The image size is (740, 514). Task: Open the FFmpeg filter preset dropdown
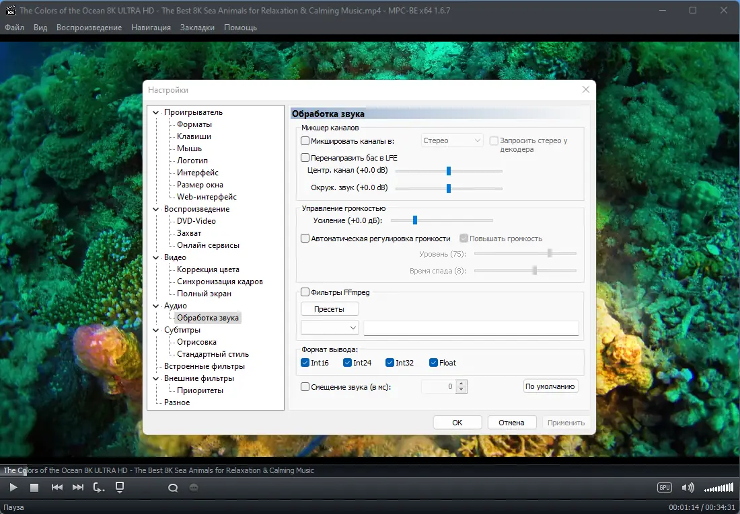tap(330, 328)
